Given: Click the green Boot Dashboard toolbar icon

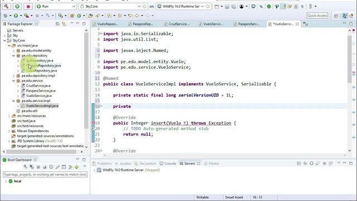Looking at the screenshot, I should (x=269, y=7).
